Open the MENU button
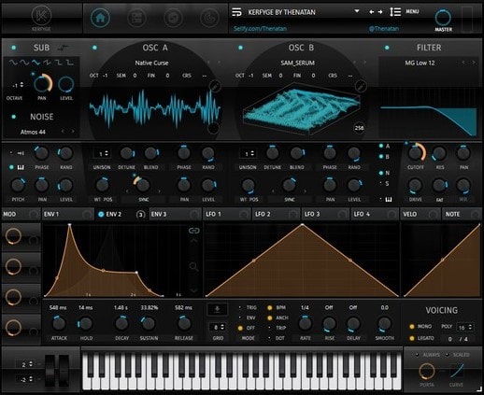Image resolution: width=484 pixels, height=395 pixels. (x=412, y=11)
